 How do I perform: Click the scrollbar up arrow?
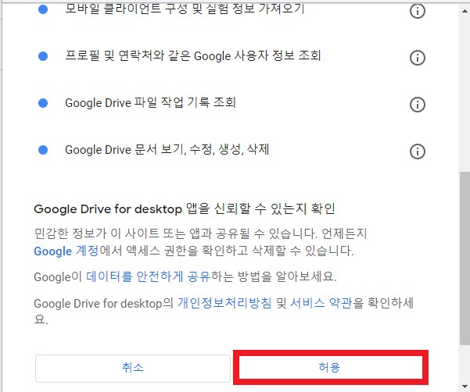click(465, 11)
